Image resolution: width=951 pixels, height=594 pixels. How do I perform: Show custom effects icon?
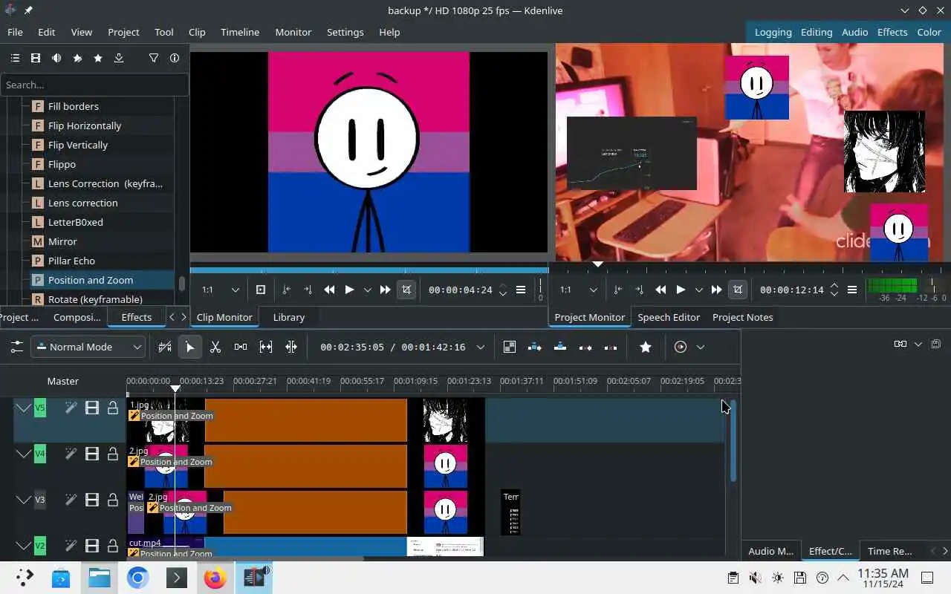pos(77,58)
